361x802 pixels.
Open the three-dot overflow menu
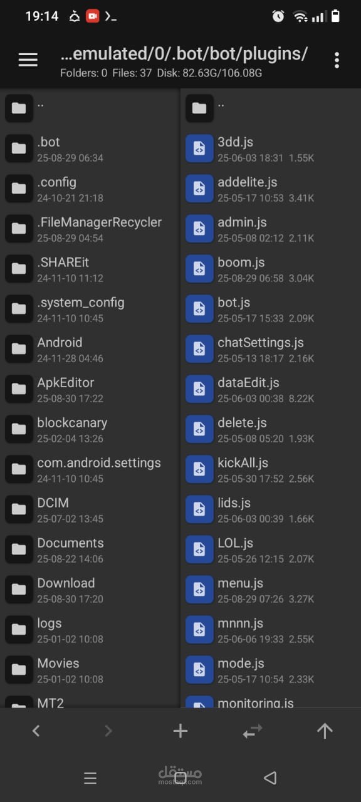pos(337,60)
